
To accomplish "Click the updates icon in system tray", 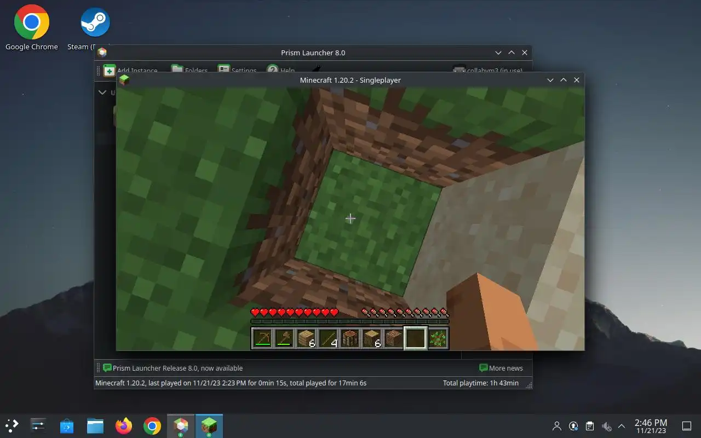I will 573,426.
